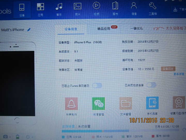Click the 音乐 128 MB legend entry
Image resolution: width=186 pixels, height=140 pixels.
pyautogui.click(x=132, y=136)
